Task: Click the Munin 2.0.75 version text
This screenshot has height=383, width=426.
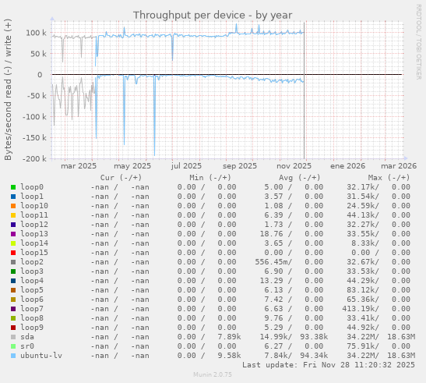Action: pos(213,374)
